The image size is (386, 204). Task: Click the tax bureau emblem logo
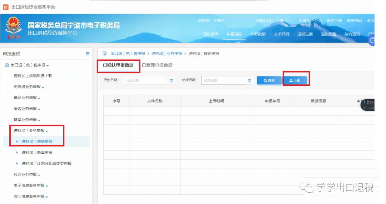[14, 28]
